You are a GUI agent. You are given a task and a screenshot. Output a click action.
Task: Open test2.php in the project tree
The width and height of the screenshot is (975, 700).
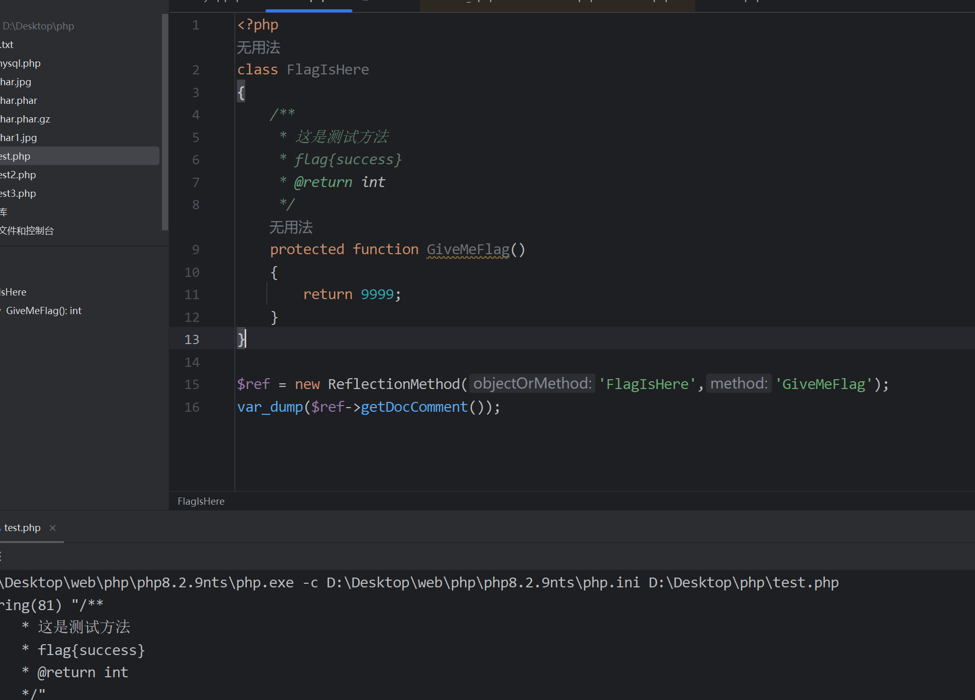pos(18,175)
